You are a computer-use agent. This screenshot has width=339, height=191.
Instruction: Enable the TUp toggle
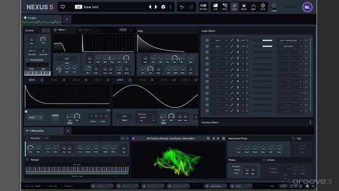293,138
